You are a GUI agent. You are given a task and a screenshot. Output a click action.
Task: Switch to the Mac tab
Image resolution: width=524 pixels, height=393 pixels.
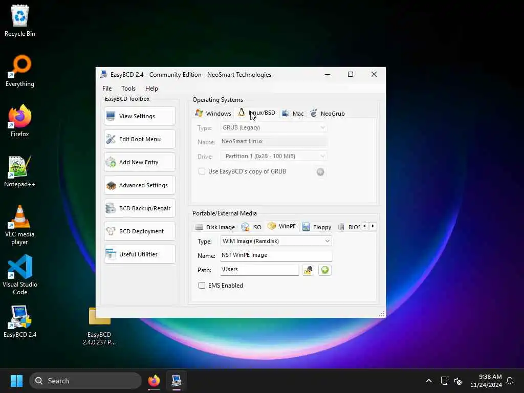tap(293, 113)
